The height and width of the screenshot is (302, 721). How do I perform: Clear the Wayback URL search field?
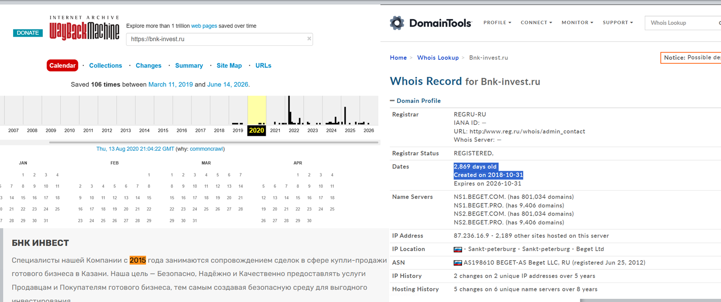tap(309, 39)
